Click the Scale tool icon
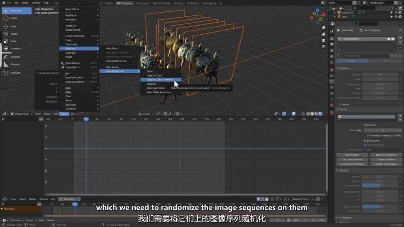Image resolution: width=404 pixels, height=227 pixels. tap(6, 41)
